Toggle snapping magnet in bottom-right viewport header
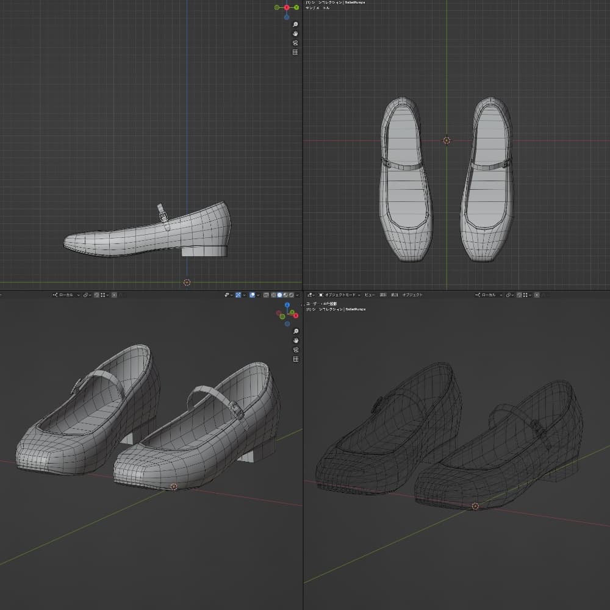 [520, 295]
